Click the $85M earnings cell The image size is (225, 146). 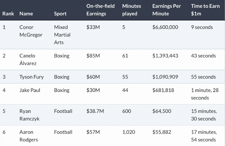tap(93, 56)
